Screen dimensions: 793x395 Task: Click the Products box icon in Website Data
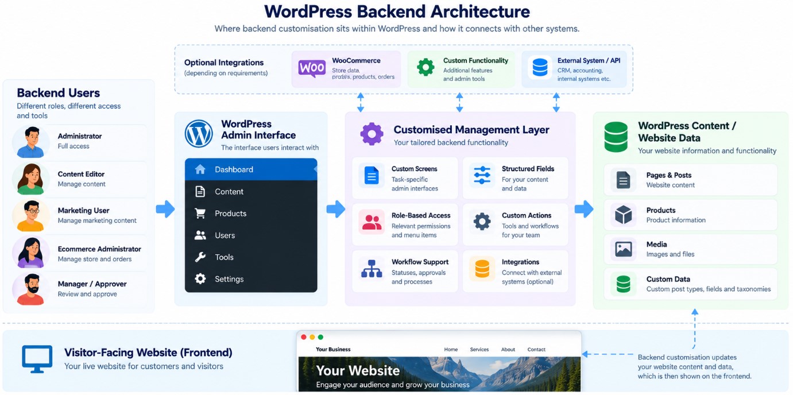(x=623, y=215)
